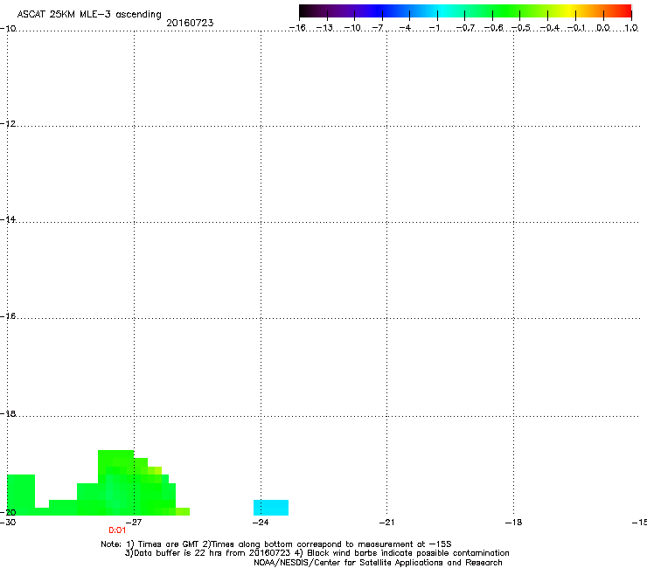
Task: Click the Data buffer is 22 hrs note
Action: coord(317,553)
